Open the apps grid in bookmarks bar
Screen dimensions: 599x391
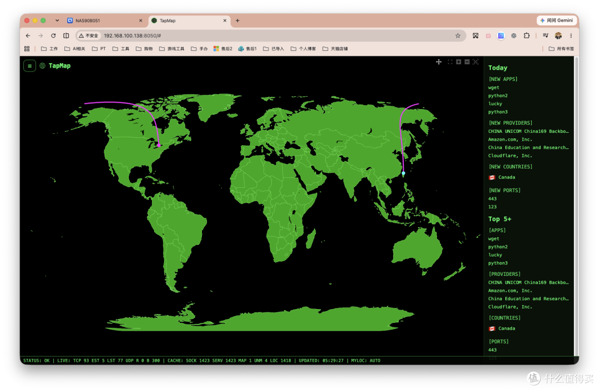tap(27, 48)
